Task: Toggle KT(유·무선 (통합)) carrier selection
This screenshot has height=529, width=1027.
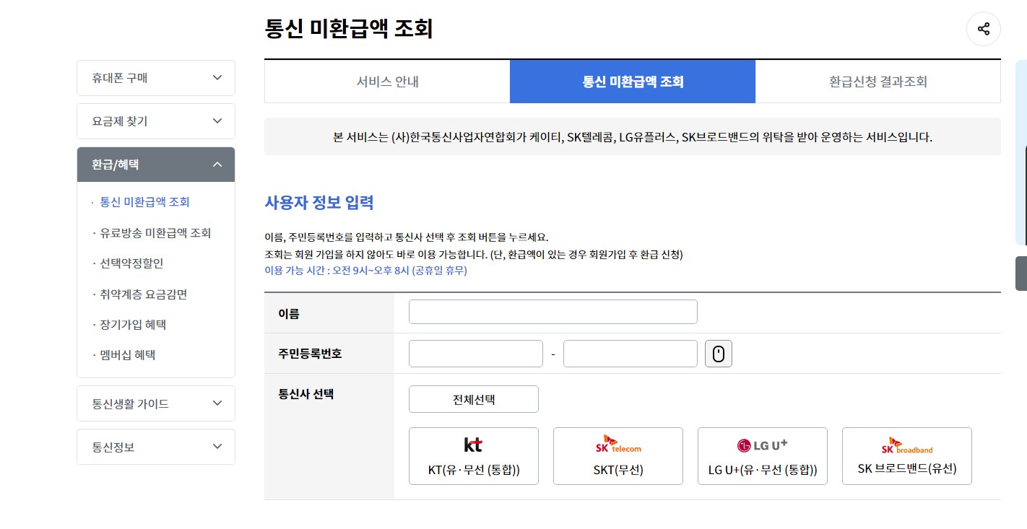Action: 473,456
